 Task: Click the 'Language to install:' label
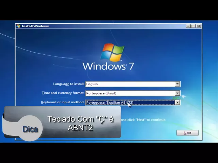pos(69,84)
